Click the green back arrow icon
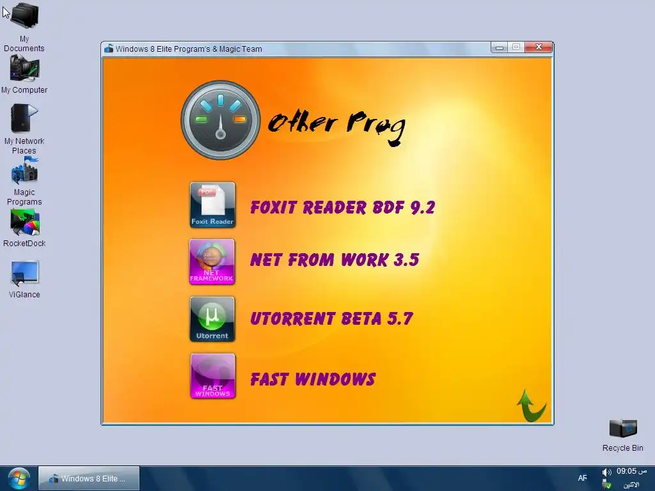Viewport: 655px width, 491px height. (x=532, y=405)
